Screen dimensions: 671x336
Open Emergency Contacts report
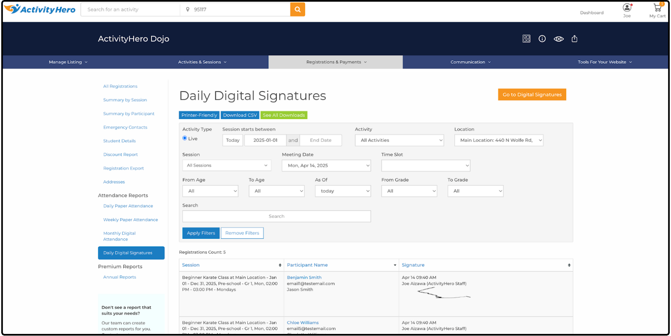(125, 127)
